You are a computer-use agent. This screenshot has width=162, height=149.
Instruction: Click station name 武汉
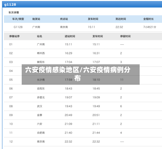[x=40, y=106]
